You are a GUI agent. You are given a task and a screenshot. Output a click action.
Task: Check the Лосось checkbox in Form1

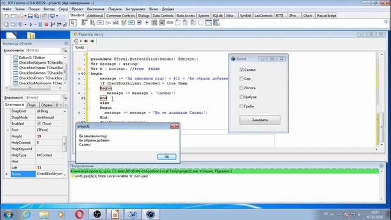click(241, 88)
